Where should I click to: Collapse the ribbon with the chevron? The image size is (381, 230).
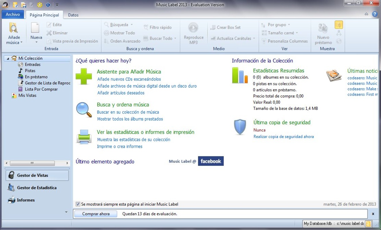366,14
